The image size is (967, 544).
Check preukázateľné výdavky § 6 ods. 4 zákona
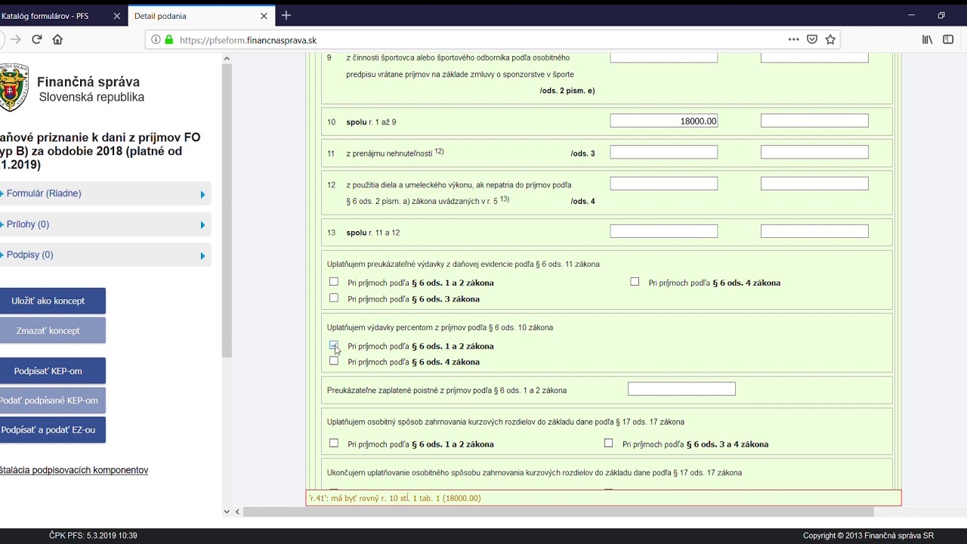[635, 282]
